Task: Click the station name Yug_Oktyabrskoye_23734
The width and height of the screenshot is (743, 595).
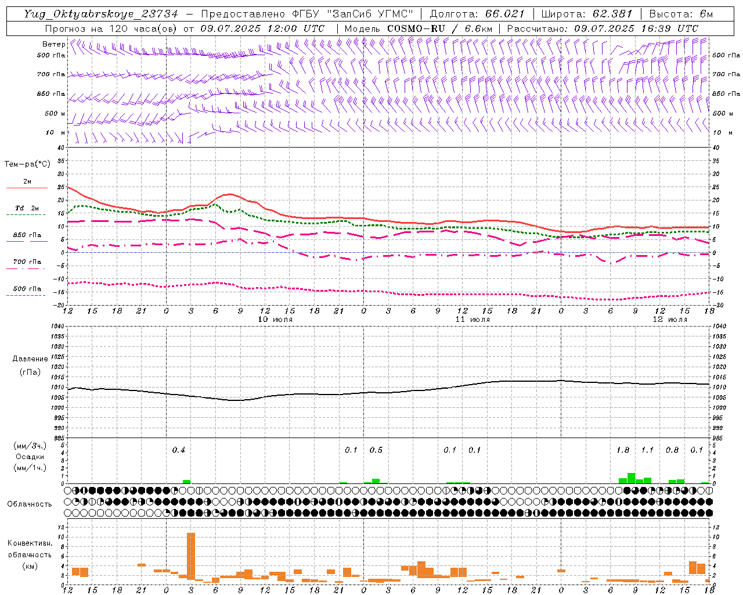Action: [x=101, y=14]
